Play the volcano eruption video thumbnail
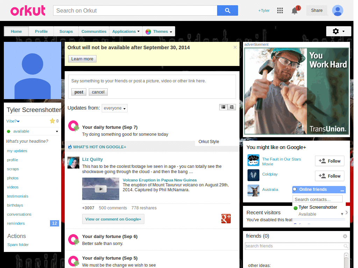This screenshot has height=268, width=358. [101, 189]
